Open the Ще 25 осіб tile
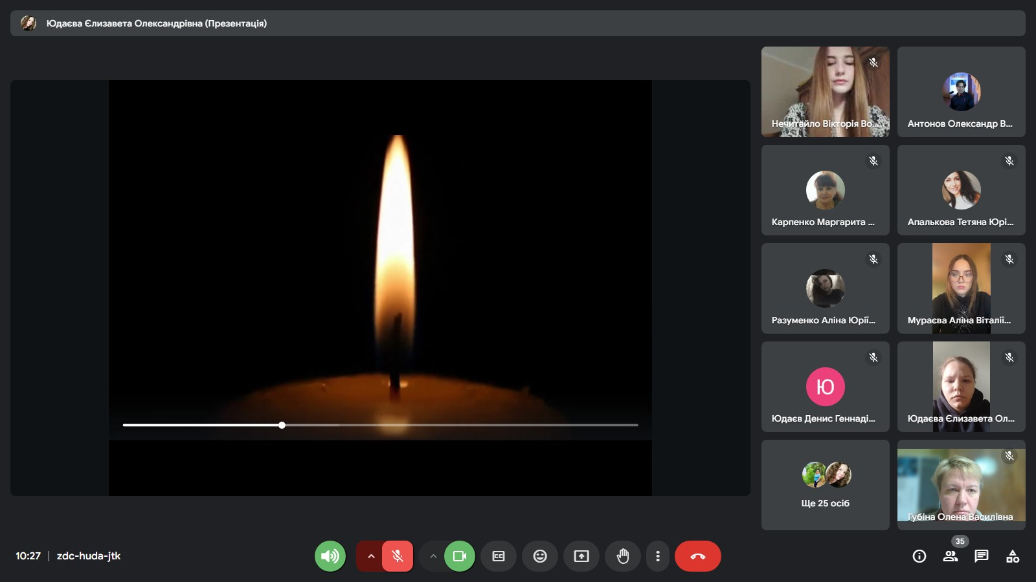The image size is (1036, 582). tap(826, 485)
